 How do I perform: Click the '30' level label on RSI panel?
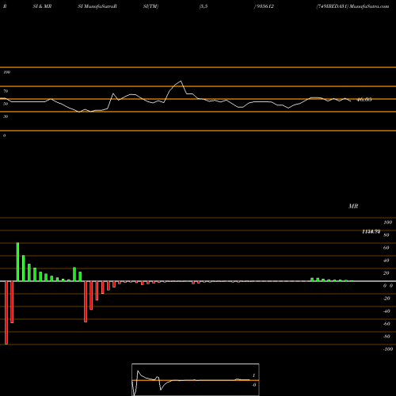point(6,116)
